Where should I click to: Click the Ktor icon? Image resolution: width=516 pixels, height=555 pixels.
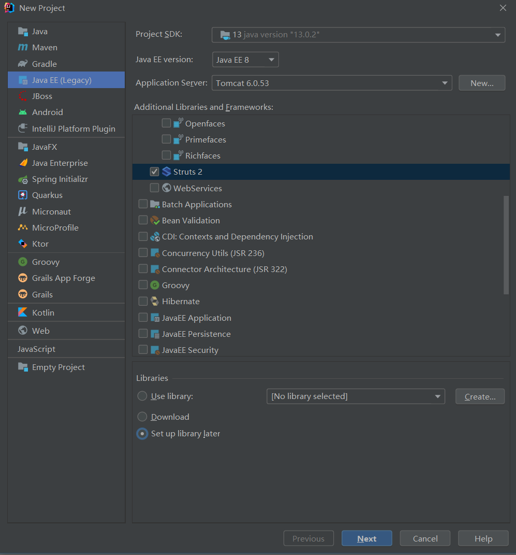click(x=23, y=244)
